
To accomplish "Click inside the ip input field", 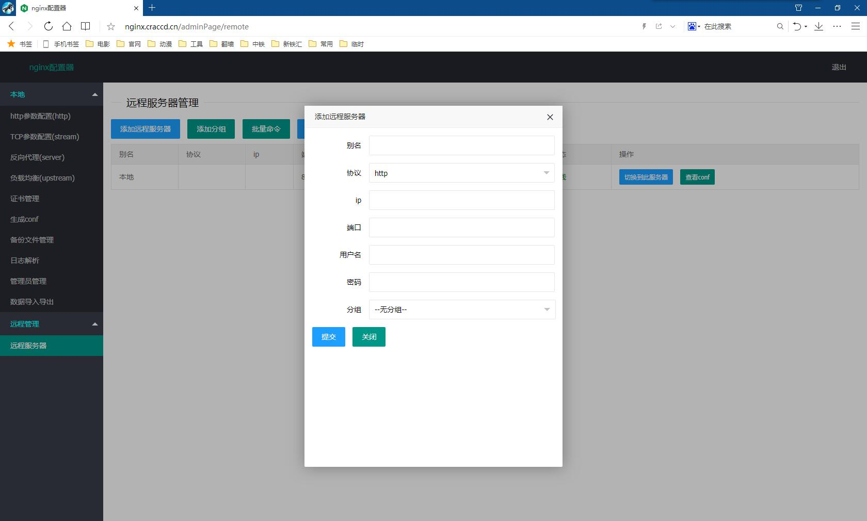I will pos(461,200).
